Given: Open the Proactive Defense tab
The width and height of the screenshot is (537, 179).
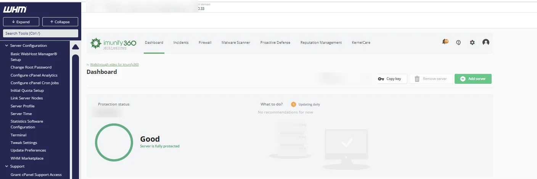Looking at the screenshot, I should 275,43.
